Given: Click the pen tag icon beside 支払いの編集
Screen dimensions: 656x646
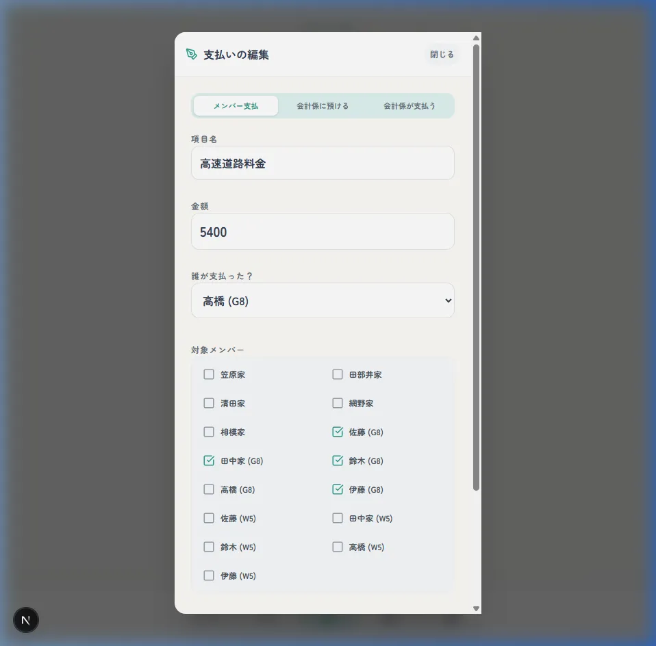Looking at the screenshot, I should point(191,54).
